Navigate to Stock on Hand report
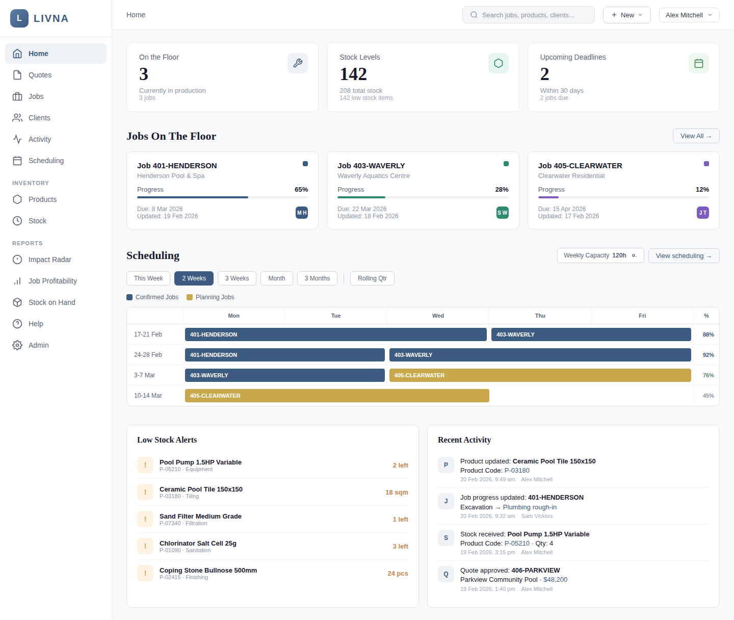 [x=51, y=302]
